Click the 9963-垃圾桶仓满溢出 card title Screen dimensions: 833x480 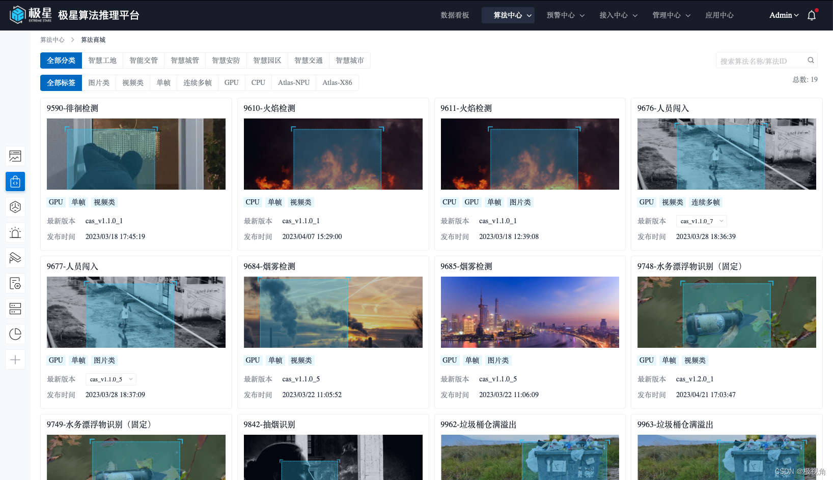pyautogui.click(x=675, y=425)
